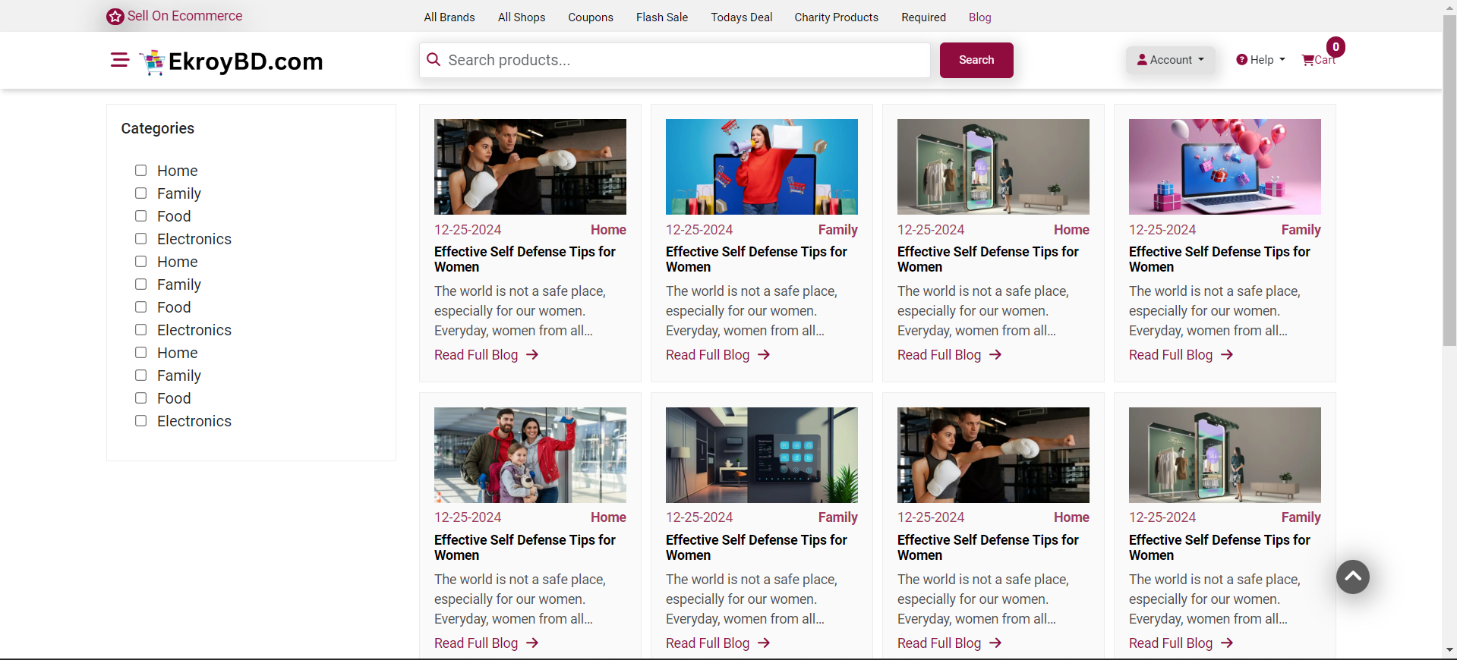Click the magnifier icon in search bar
Screen dimensions: 1457x660
pos(434,59)
